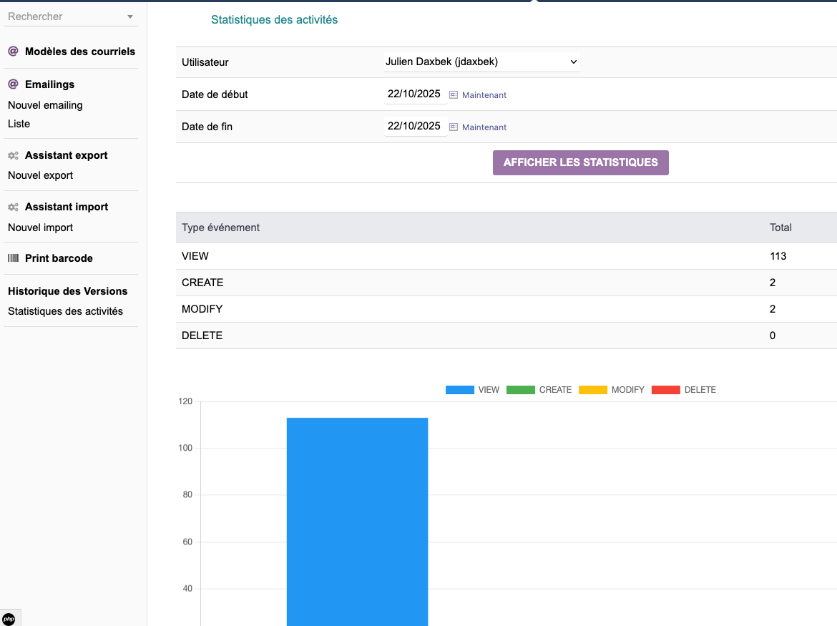Click the Assistant import gears icon
This screenshot has width=837, height=626.
13,207
